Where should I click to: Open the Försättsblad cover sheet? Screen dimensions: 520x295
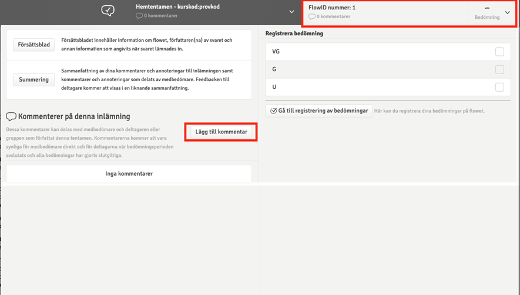click(x=34, y=45)
